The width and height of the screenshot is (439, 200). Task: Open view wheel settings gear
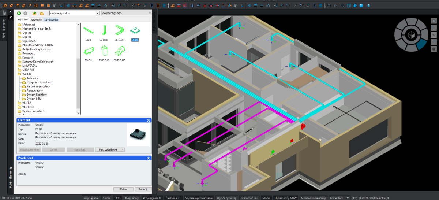tap(434, 49)
